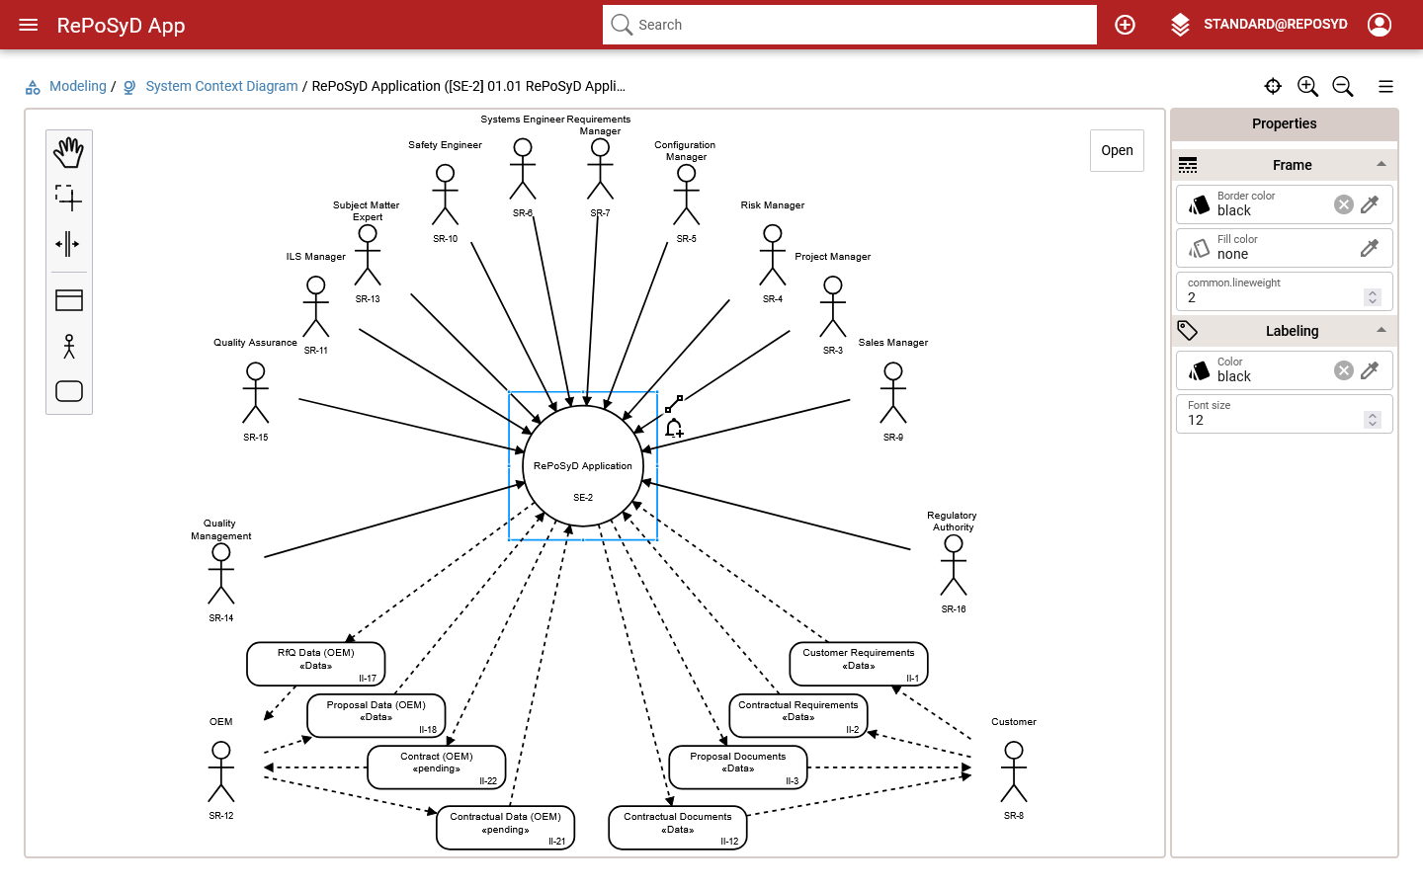This screenshot has width=1423, height=889.
Task: Collapse the Frame properties section
Action: point(1381,165)
